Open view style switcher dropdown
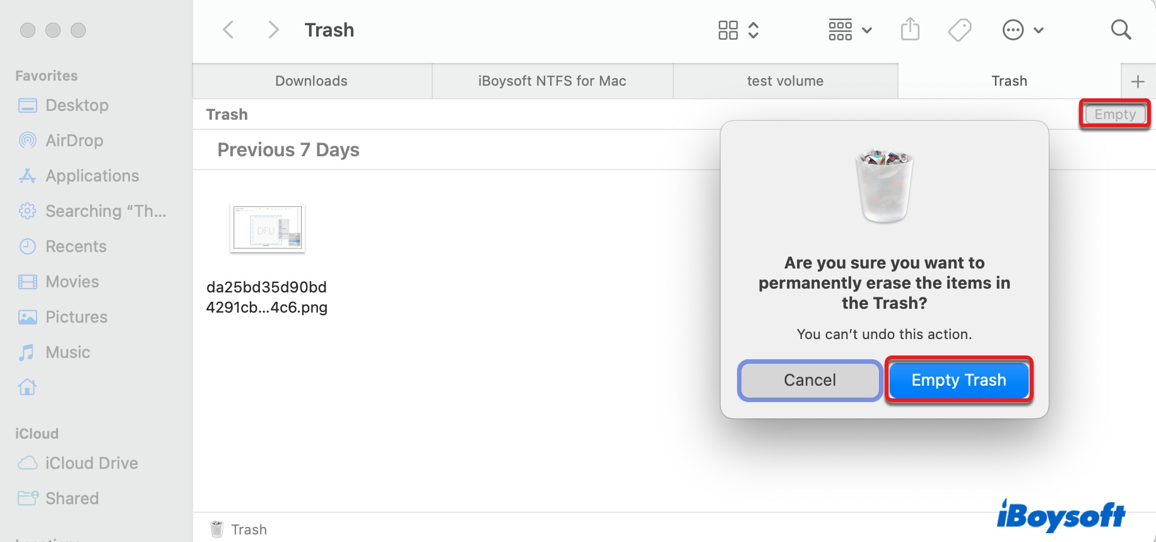 [x=738, y=30]
